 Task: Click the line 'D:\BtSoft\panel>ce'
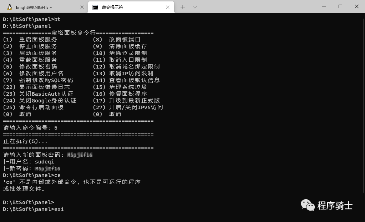32,175
